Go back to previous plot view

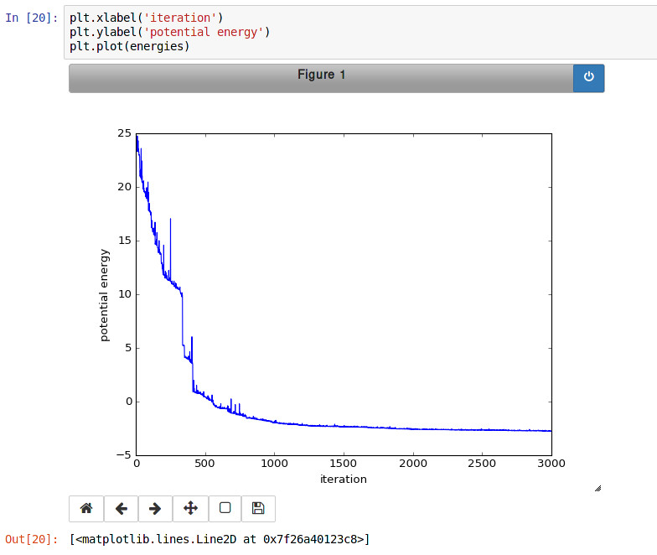(x=121, y=508)
